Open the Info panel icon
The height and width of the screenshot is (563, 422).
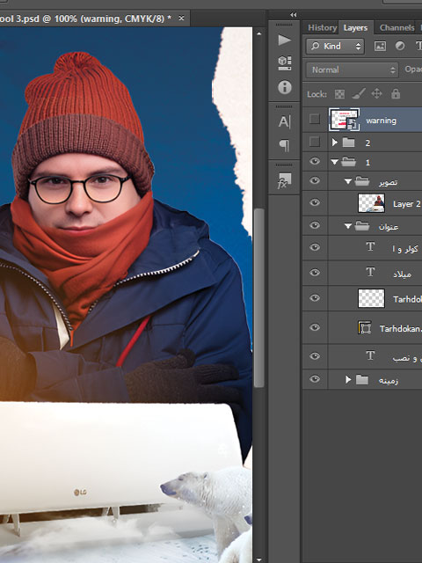[284, 87]
